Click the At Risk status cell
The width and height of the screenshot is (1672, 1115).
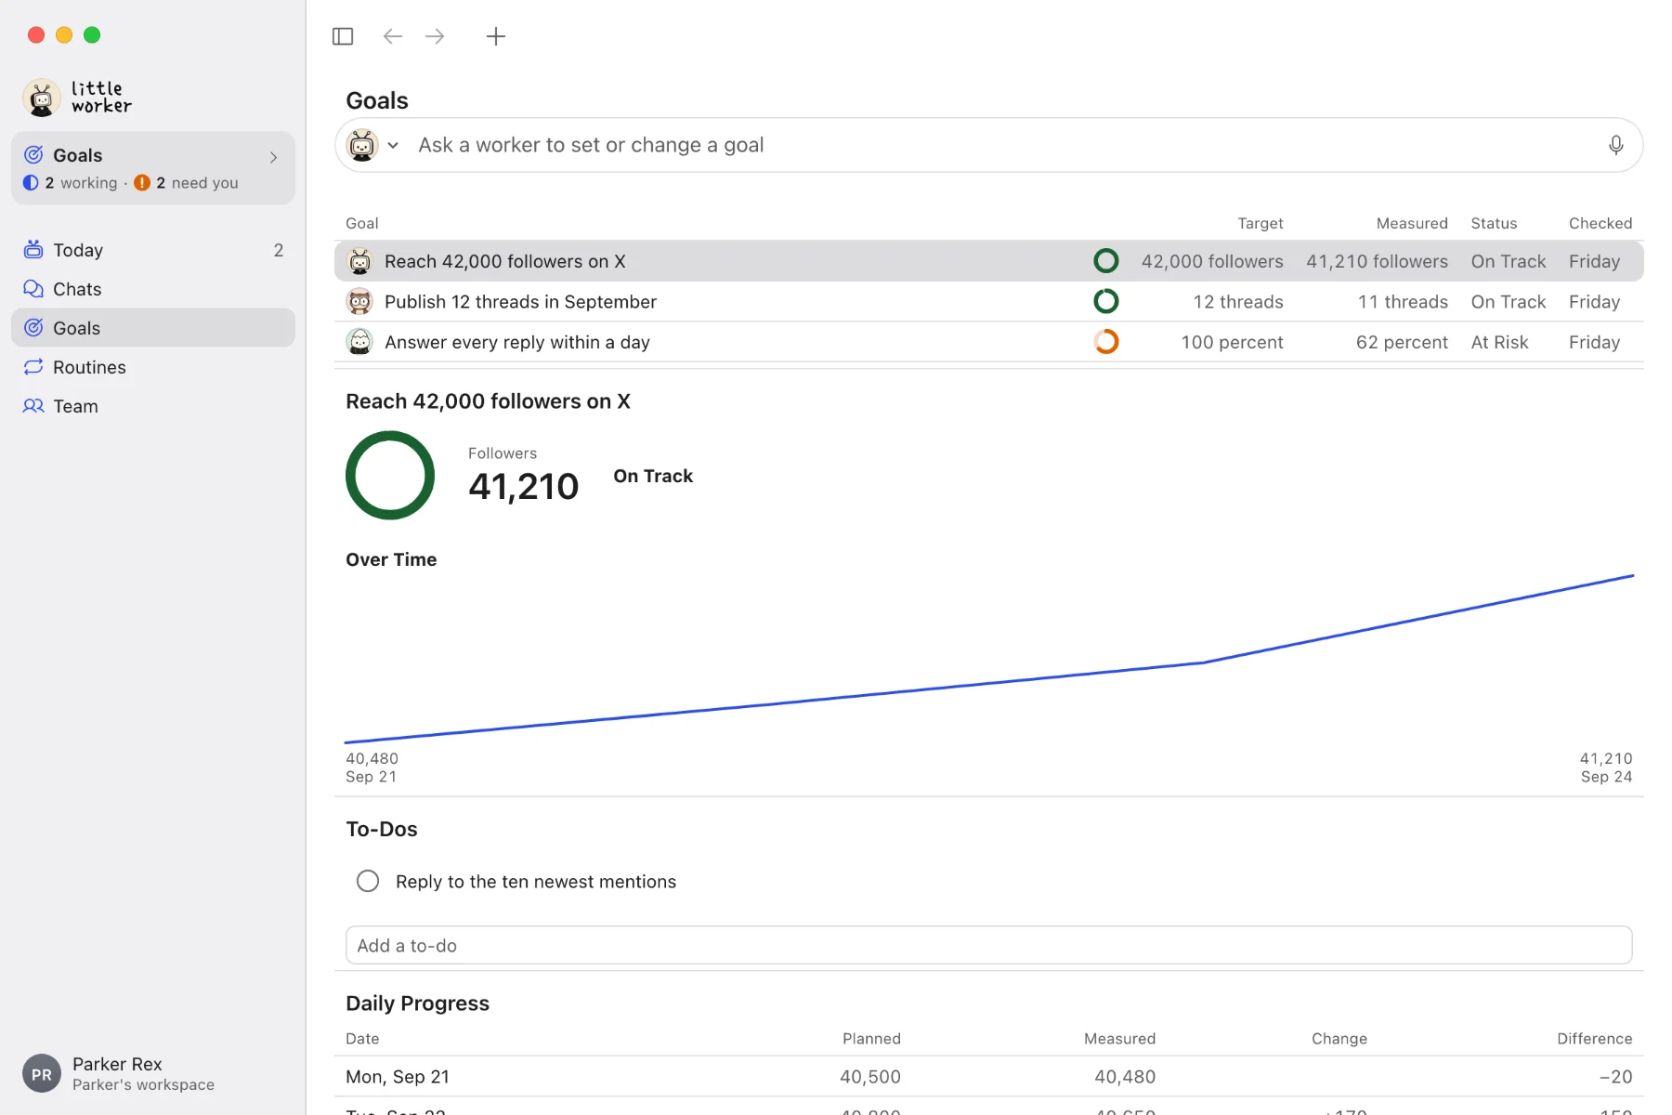pyautogui.click(x=1499, y=342)
